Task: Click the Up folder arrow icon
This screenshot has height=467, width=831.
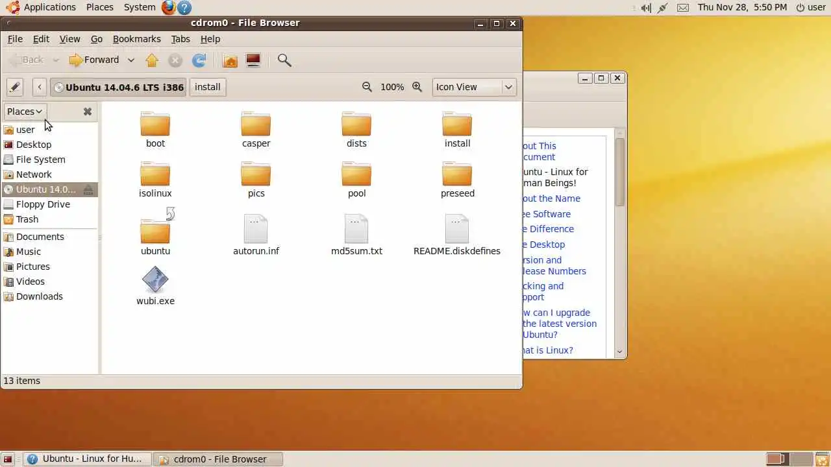Action: tap(152, 60)
